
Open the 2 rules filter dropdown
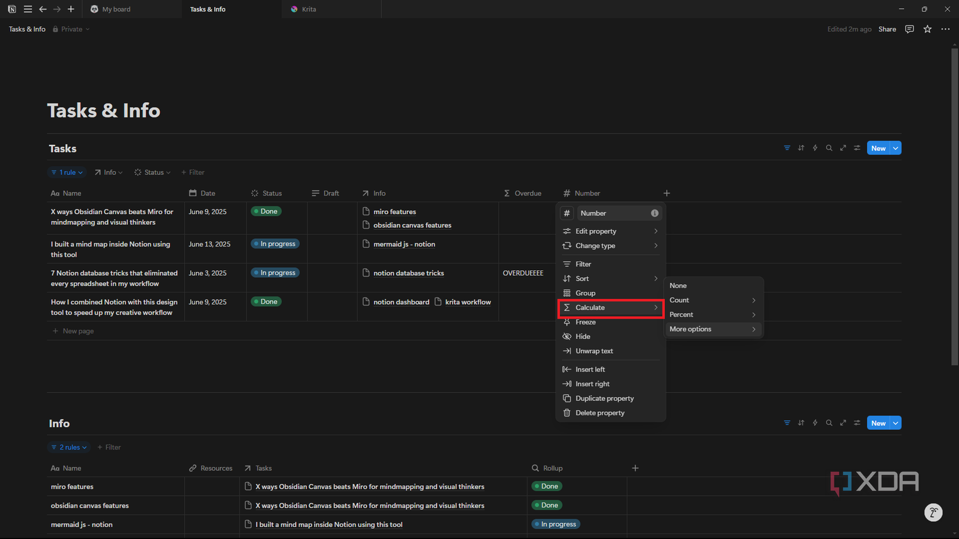69,447
